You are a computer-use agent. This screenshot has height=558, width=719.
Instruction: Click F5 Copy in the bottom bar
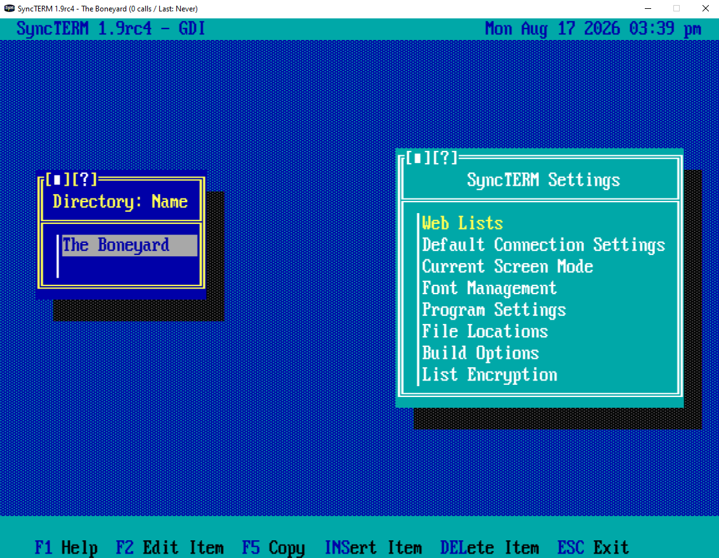point(273,547)
